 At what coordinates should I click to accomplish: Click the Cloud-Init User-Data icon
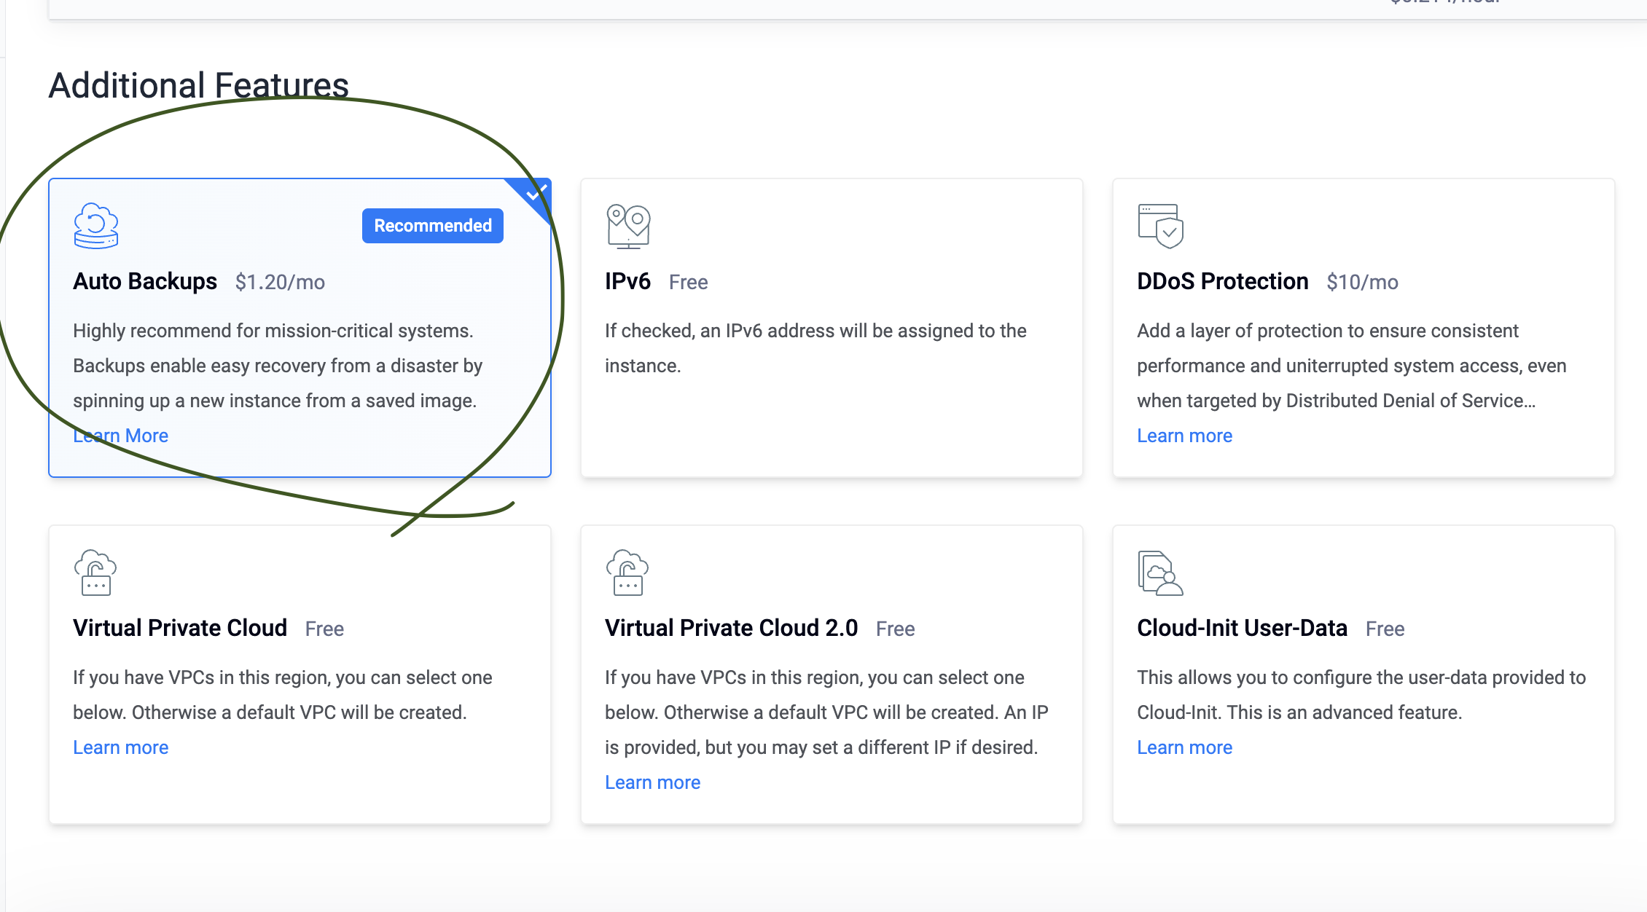(1160, 573)
